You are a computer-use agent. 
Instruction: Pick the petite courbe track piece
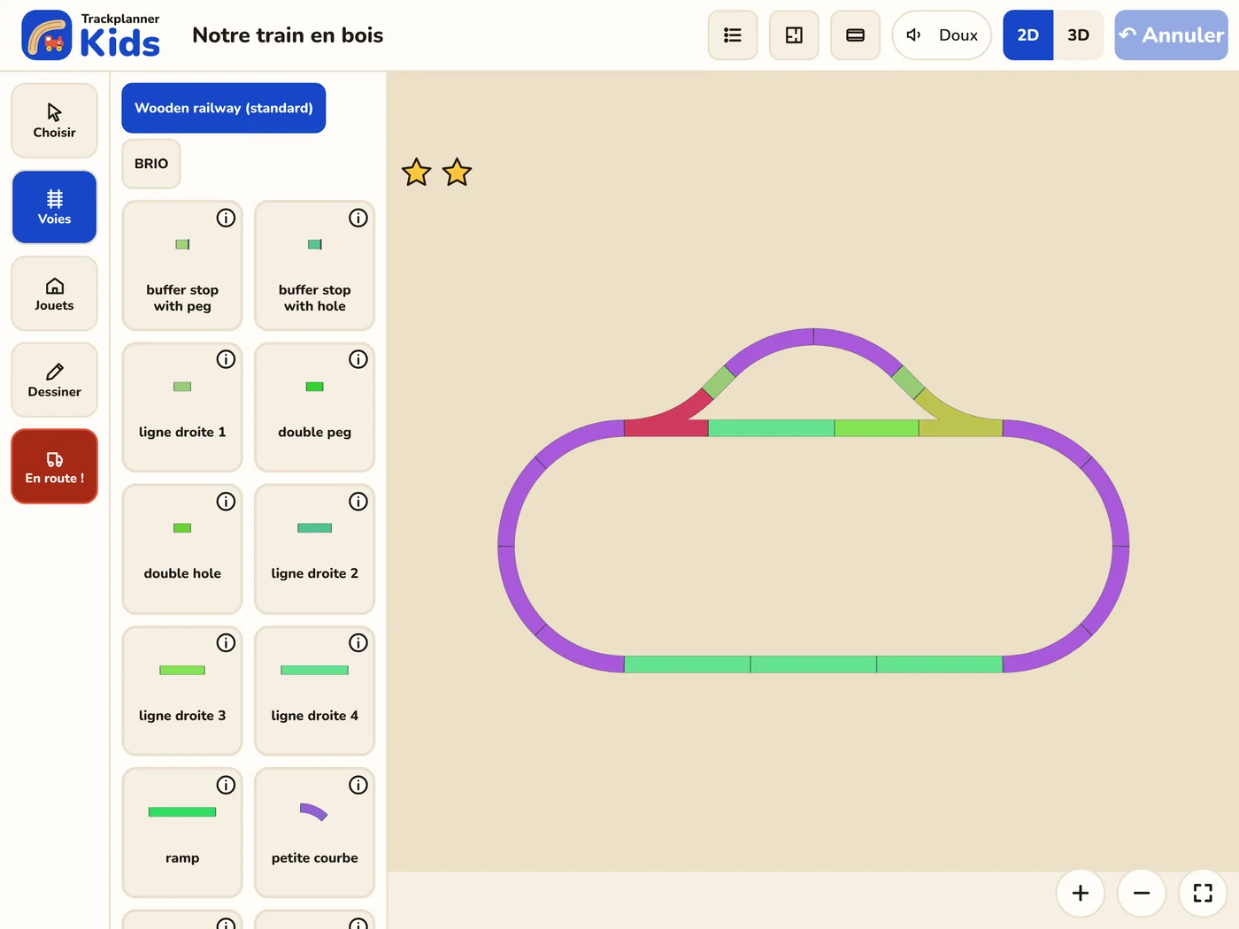point(314,833)
